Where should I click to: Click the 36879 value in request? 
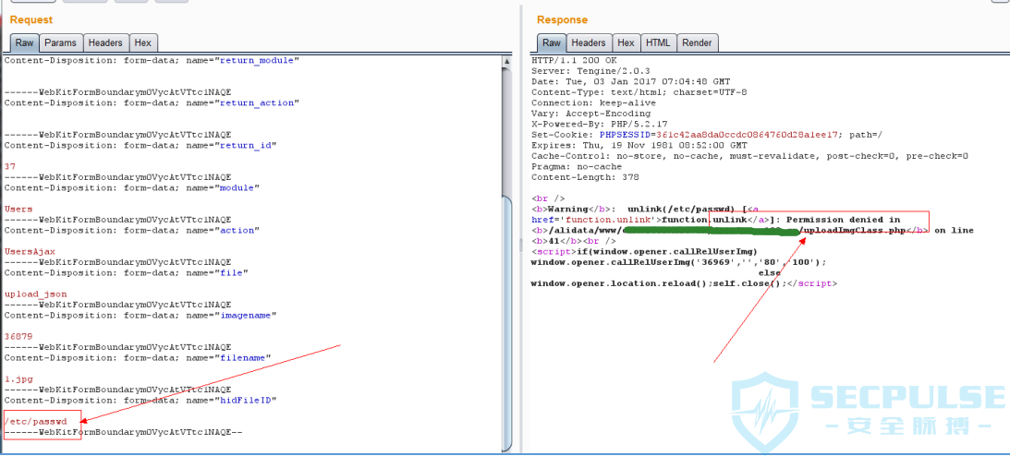18,336
